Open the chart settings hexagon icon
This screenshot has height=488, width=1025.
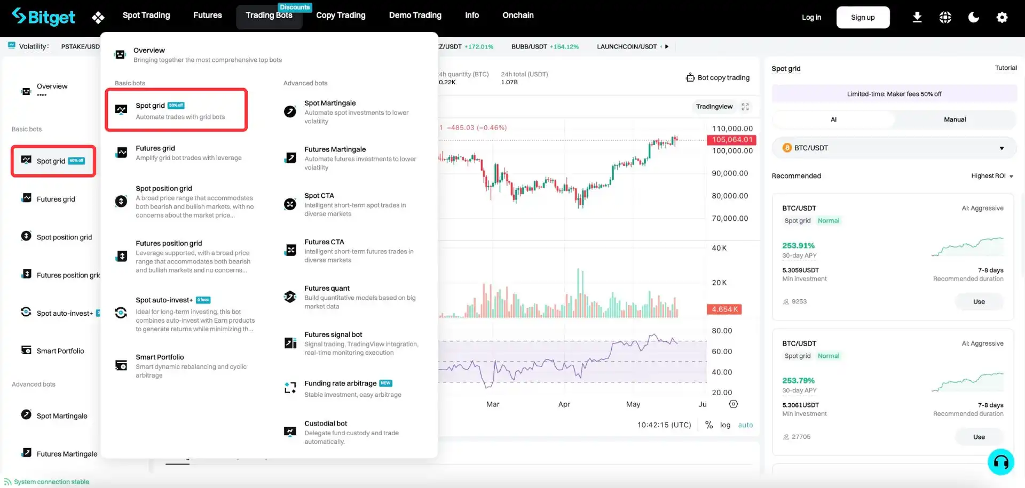[x=734, y=404]
